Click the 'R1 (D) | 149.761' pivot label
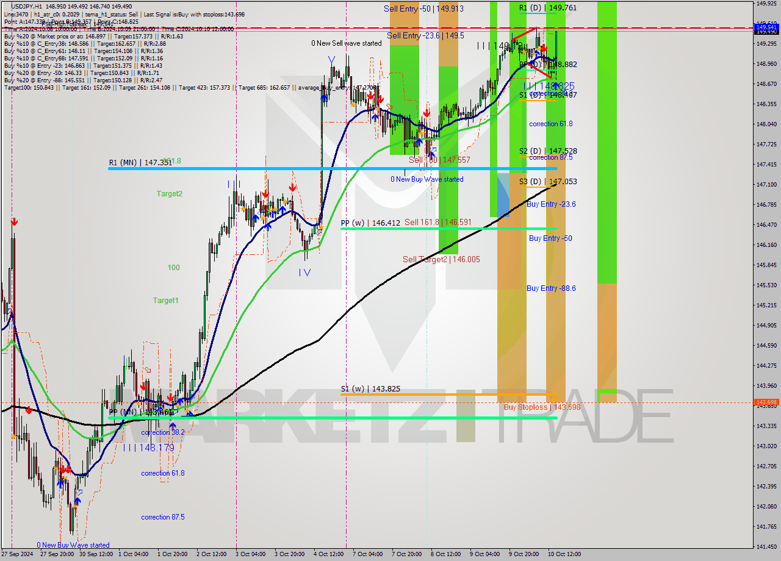This screenshot has height=561, width=781. click(547, 8)
